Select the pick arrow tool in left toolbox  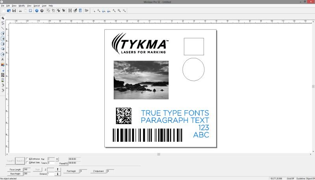click(x=3, y=18)
